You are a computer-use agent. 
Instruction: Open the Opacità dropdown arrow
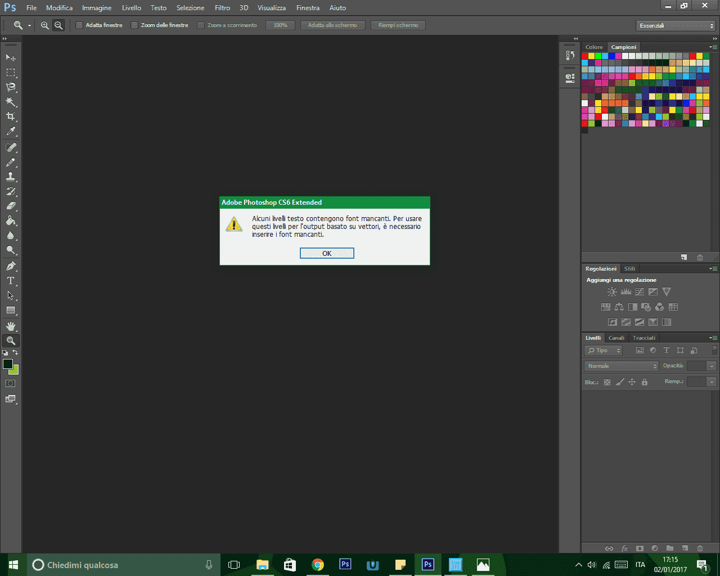(712, 366)
